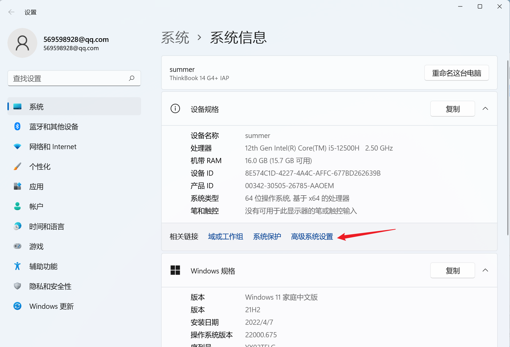
Task: Open 游戏 settings
Action: click(x=74, y=246)
